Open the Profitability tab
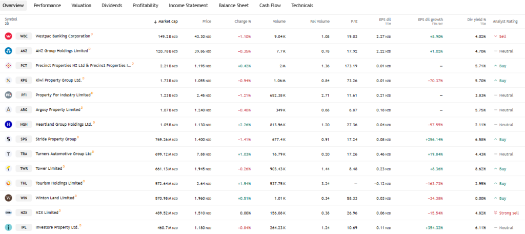 point(145,5)
